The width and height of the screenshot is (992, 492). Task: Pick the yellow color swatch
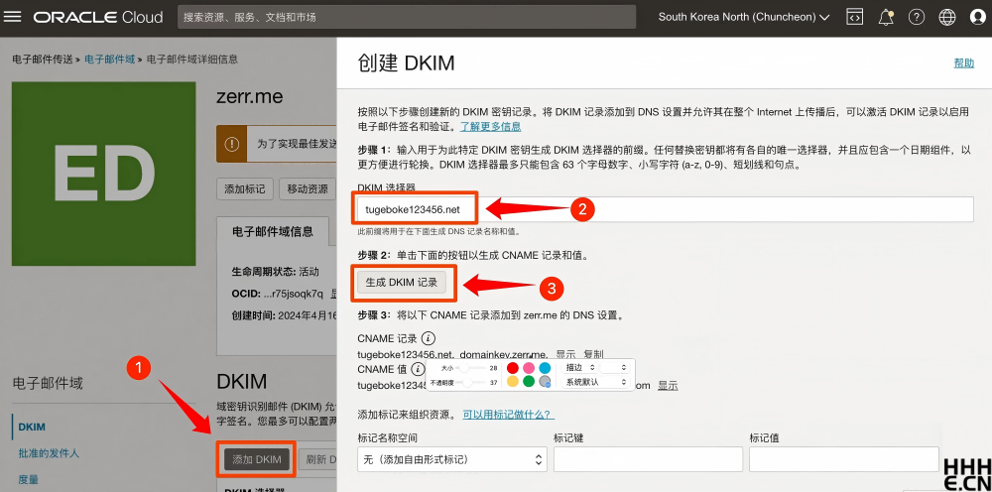point(513,381)
